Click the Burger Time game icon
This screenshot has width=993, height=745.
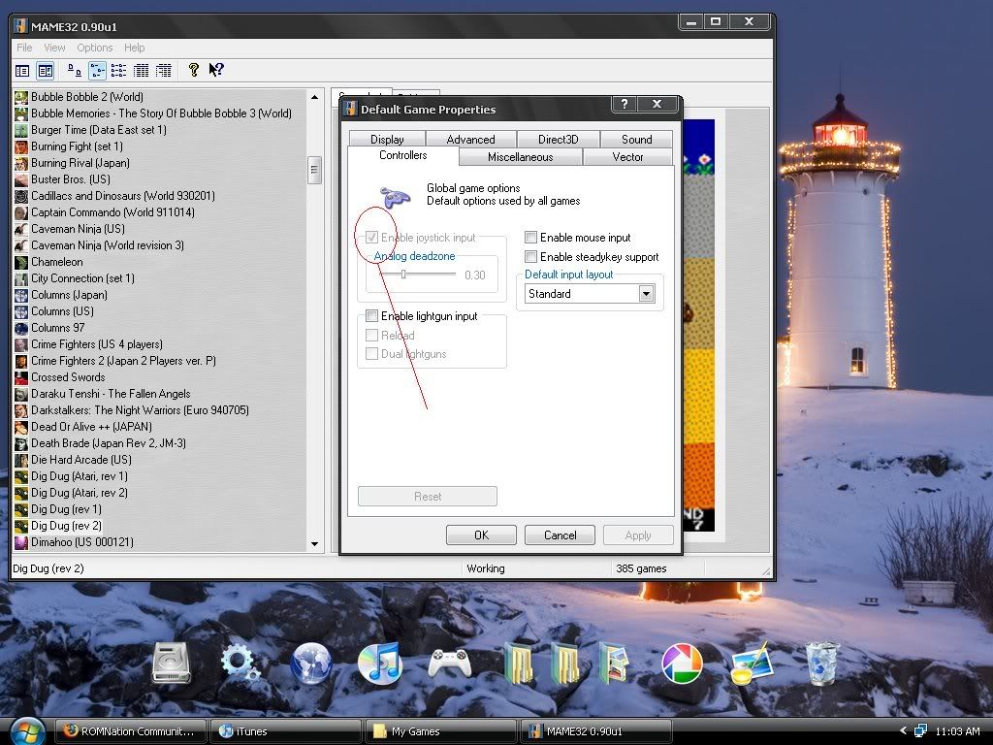tap(21, 130)
